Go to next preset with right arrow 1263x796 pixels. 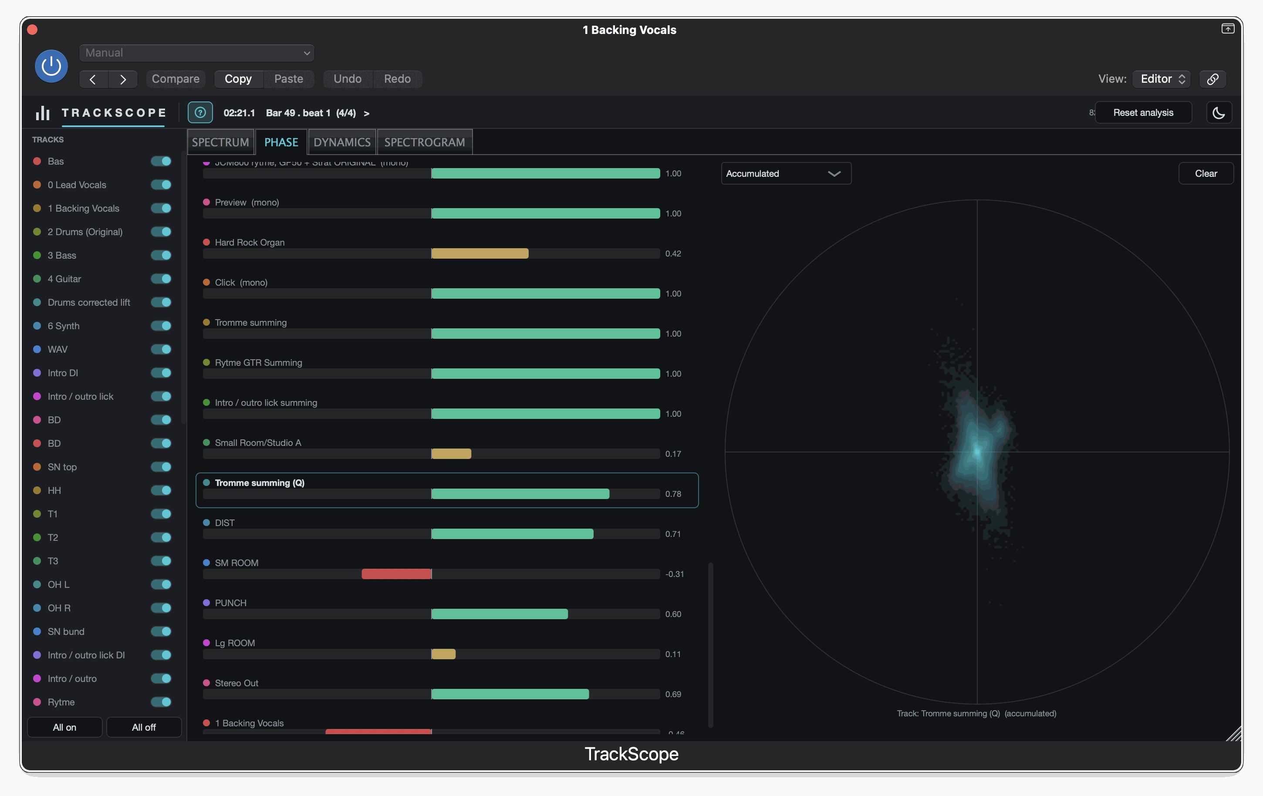(123, 79)
